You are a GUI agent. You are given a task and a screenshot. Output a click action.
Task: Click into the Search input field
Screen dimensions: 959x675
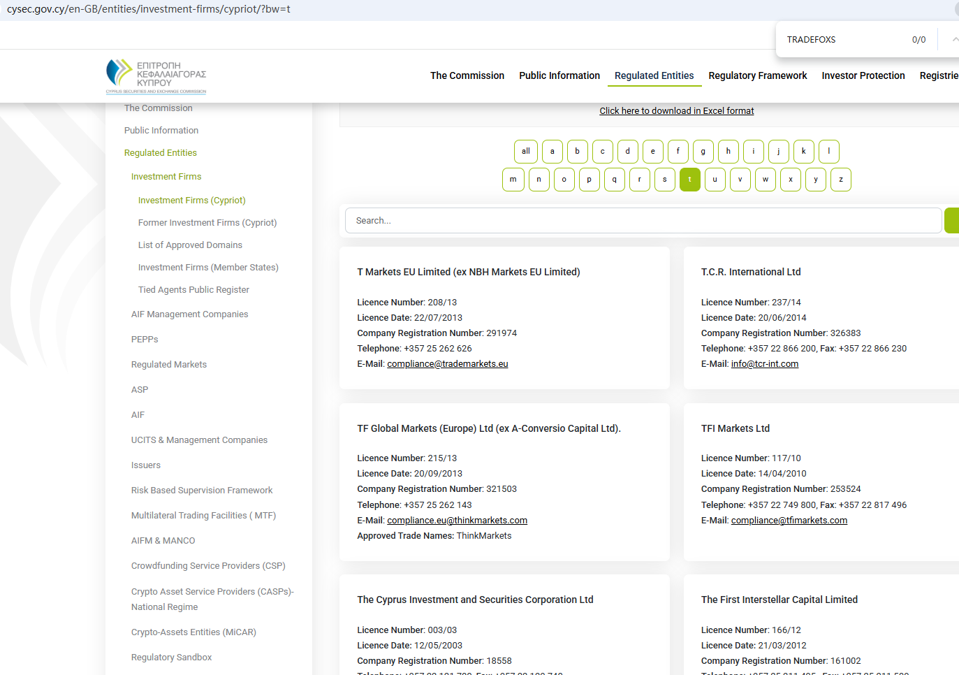point(643,221)
